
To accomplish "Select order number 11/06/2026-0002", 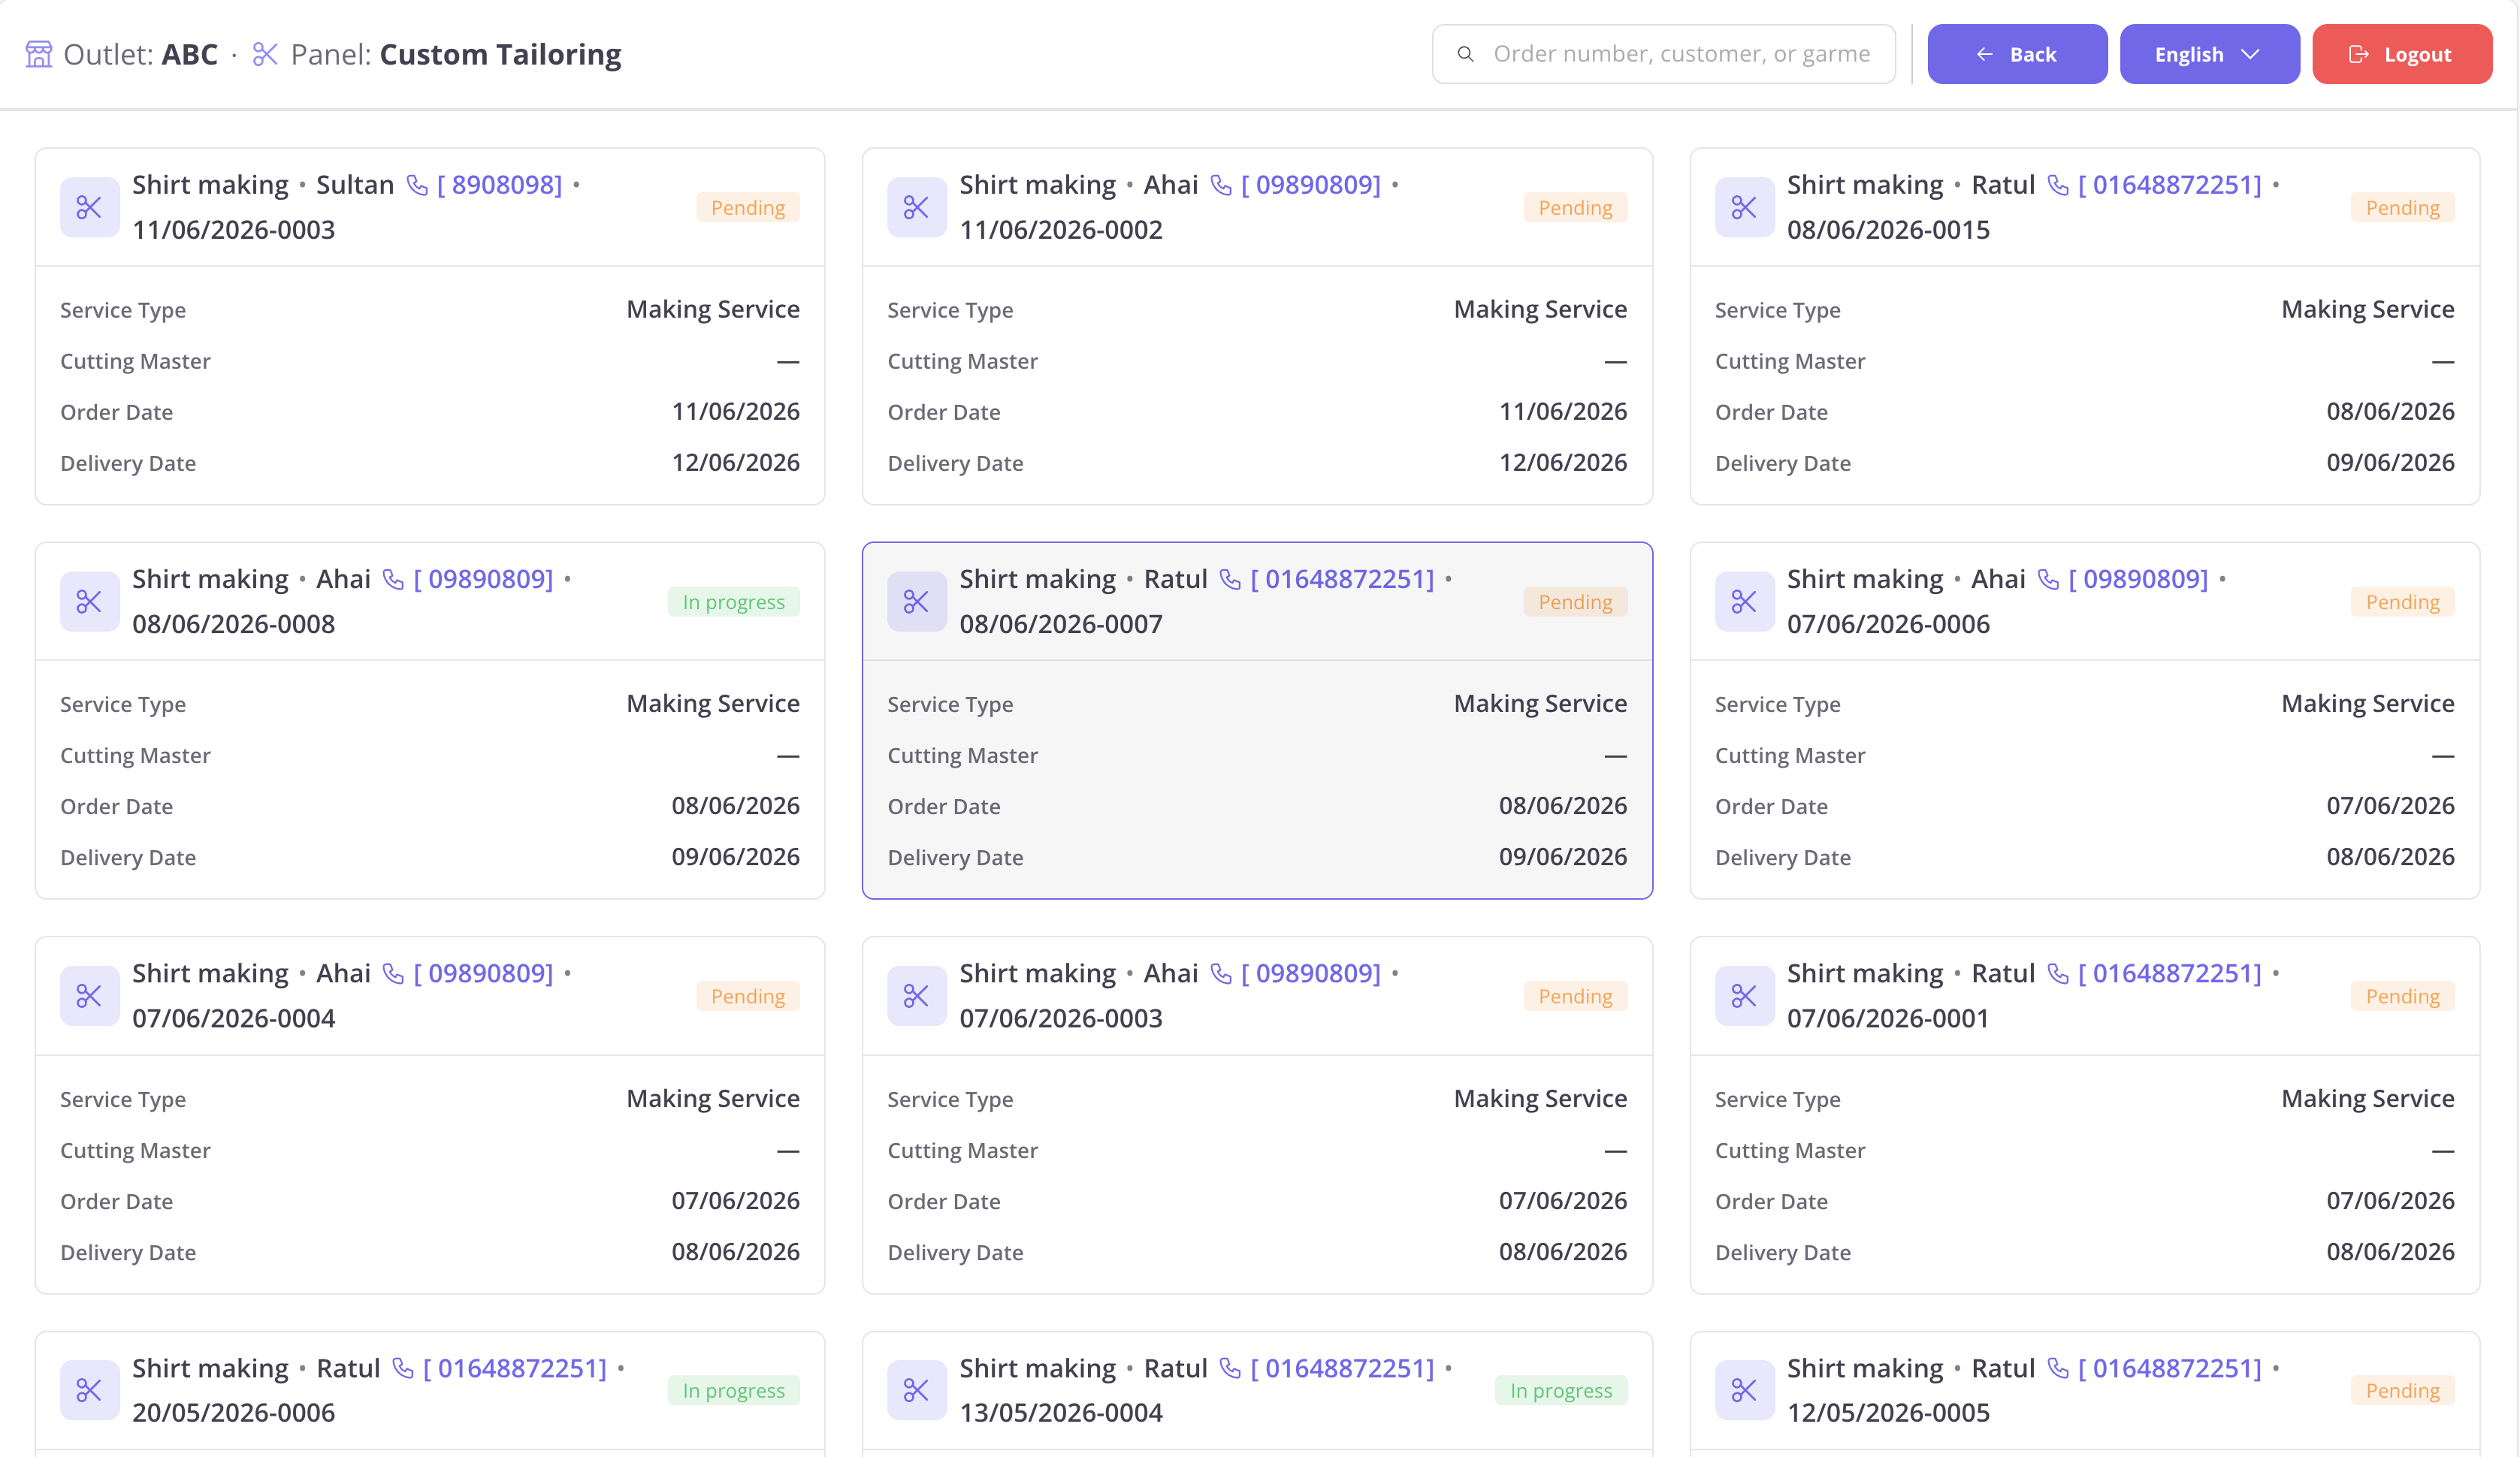I will point(1061,230).
